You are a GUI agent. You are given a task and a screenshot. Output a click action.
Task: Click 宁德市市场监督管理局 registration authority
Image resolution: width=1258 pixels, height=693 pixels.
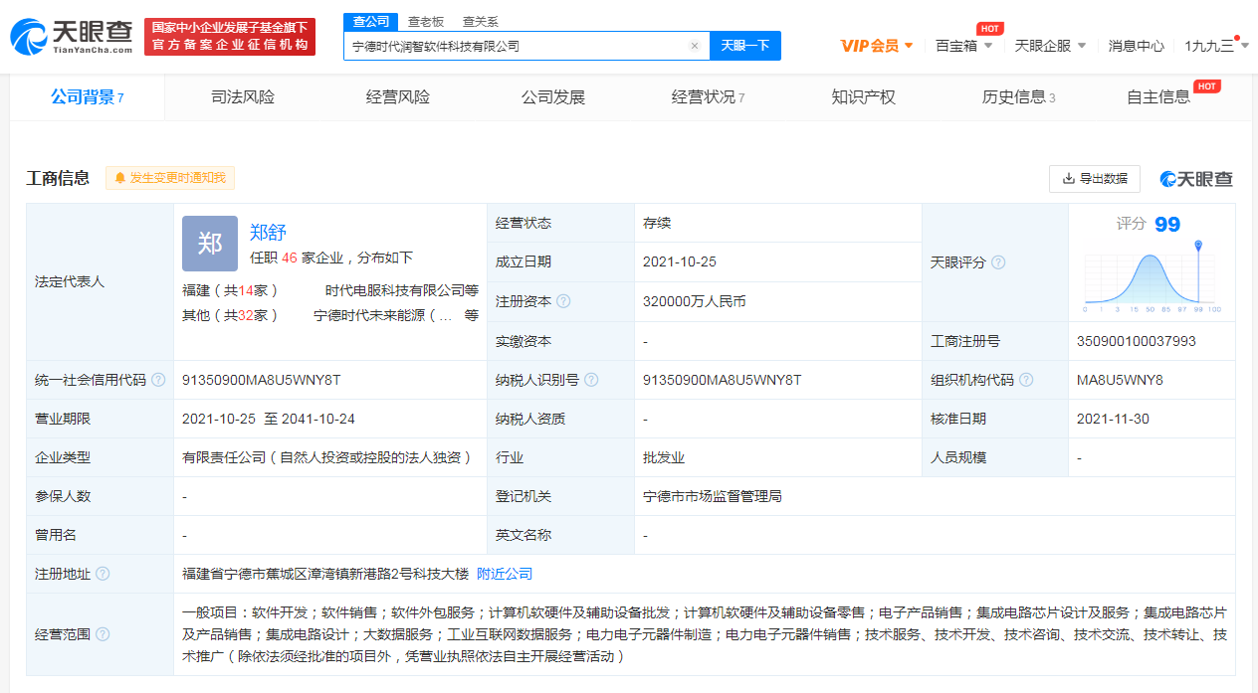click(x=713, y=496)
